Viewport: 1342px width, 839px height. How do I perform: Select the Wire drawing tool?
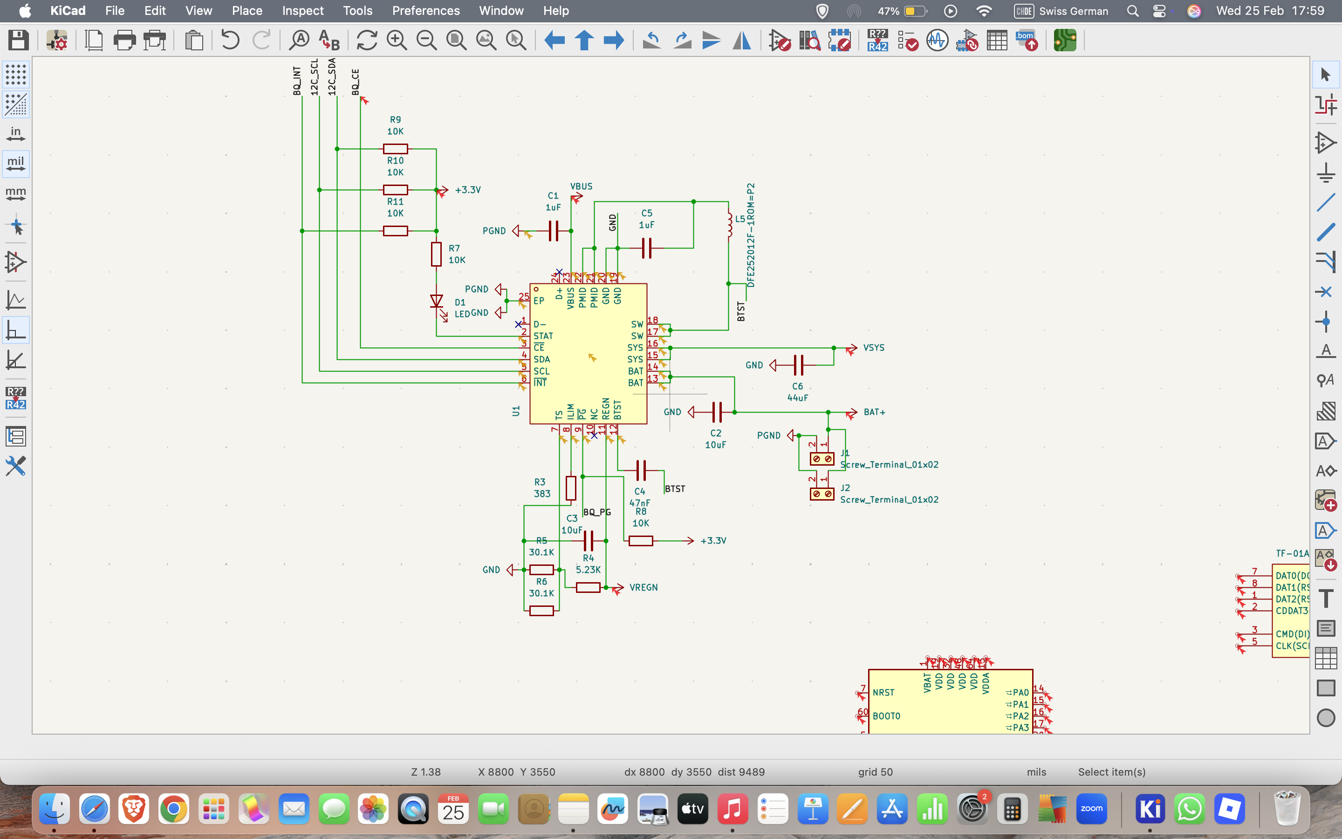(1326, 204)
